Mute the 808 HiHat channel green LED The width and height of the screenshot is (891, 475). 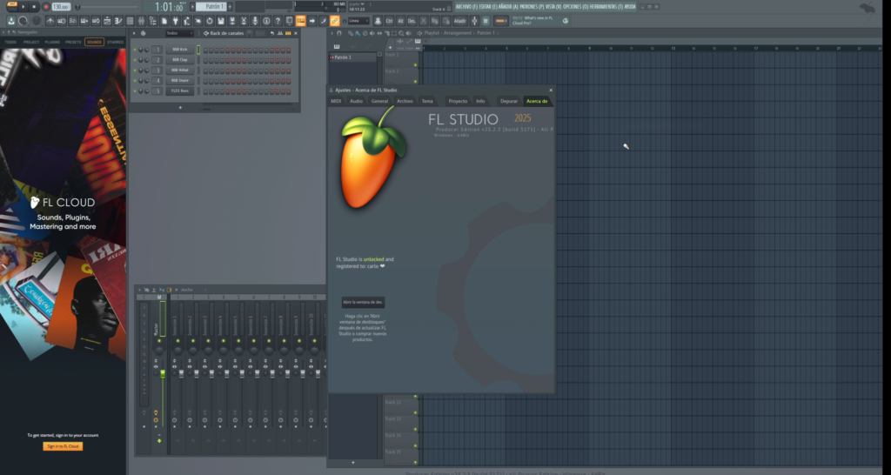pyautogui.click(x=135, y=70)
